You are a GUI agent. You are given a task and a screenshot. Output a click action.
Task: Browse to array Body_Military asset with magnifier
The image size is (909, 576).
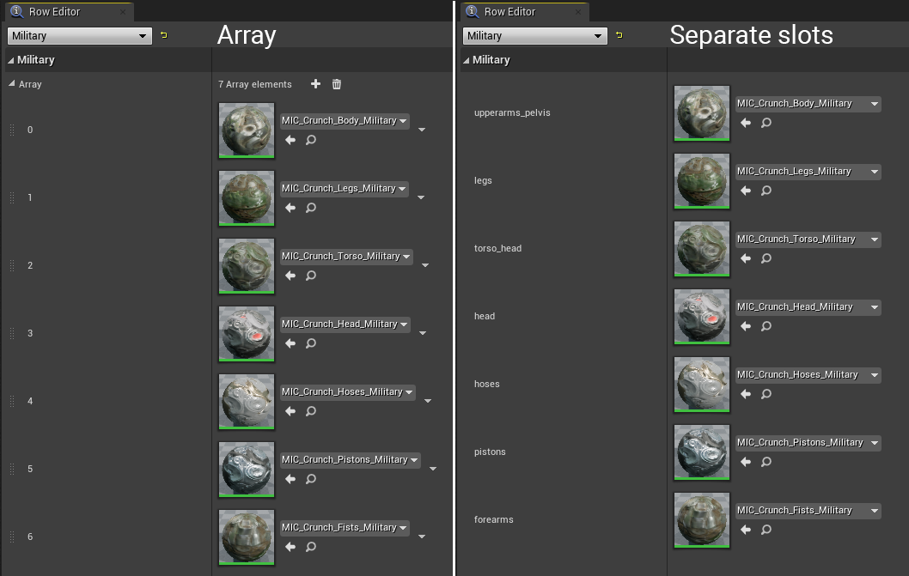coord(311,140)
